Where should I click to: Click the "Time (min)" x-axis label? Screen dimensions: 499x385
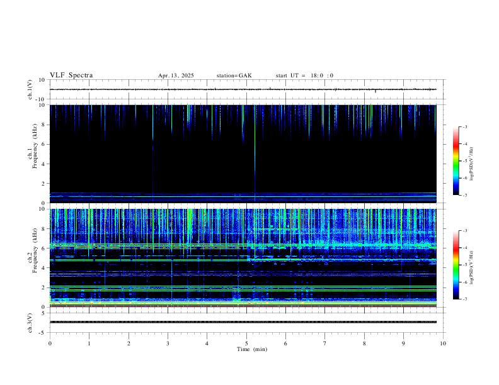252,349
